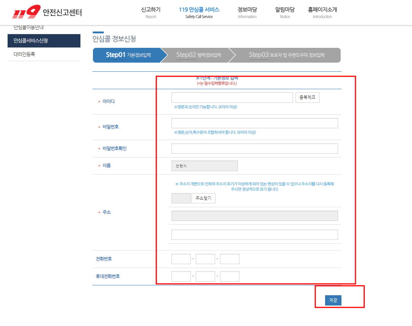Screen dimensions: 412x326
Task: Select 대리인등록 in the sidebar
Action: point(44,54)
